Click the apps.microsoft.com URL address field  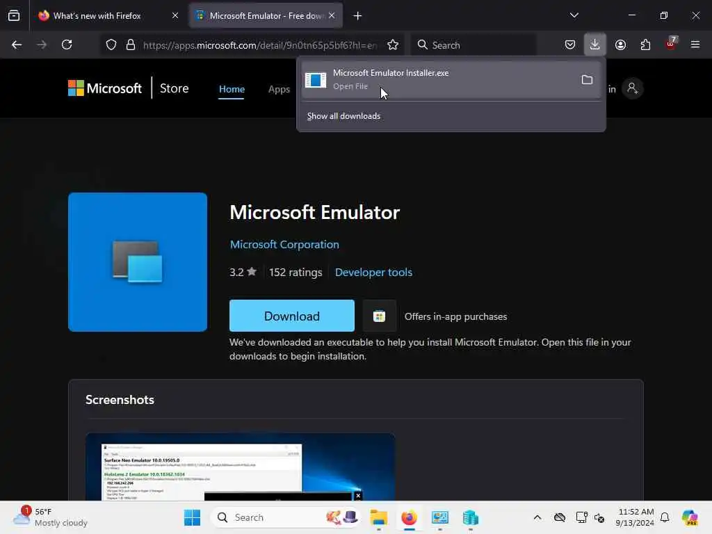point(260,45)
